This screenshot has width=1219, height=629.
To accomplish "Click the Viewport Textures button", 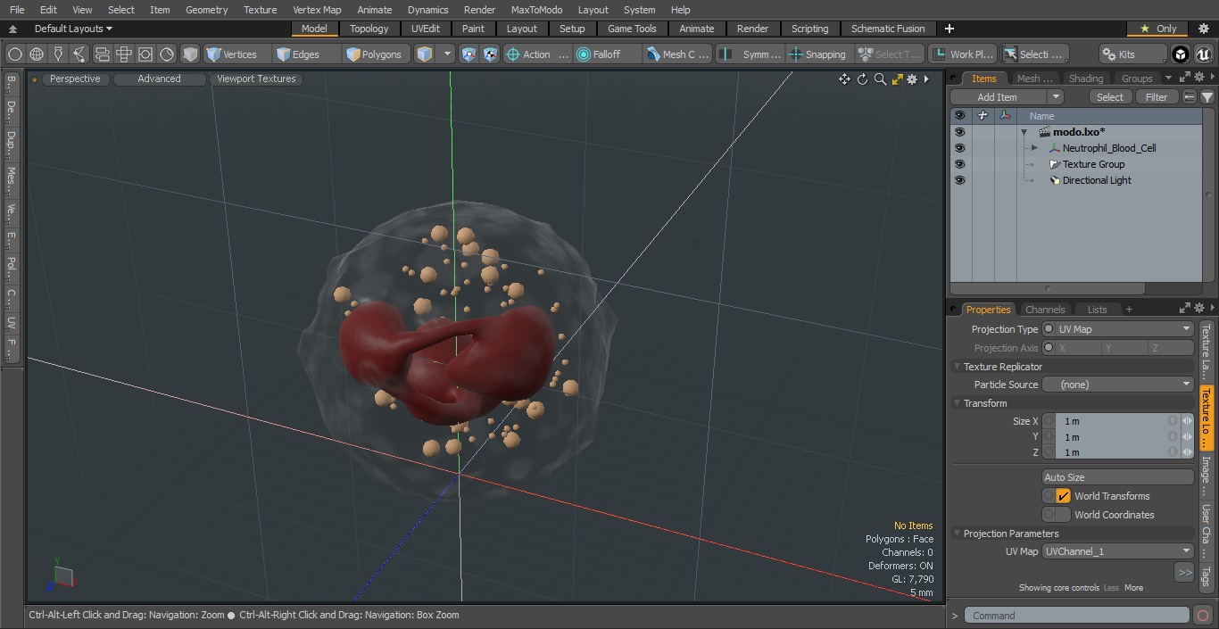I will coord(256,79).
